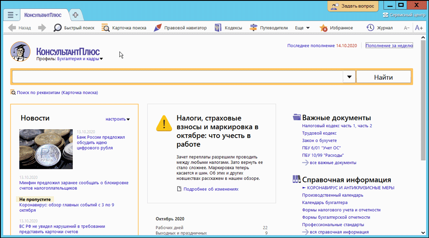Open news ВС РФ не увидел нарушений

(x=62, y=229)
